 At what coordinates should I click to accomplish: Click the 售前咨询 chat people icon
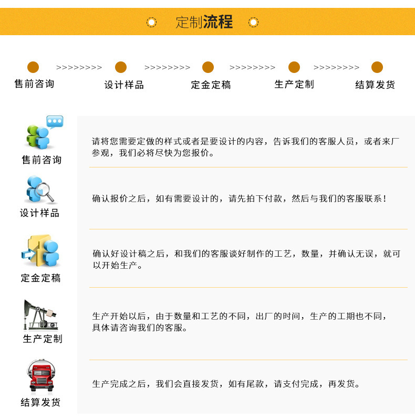click(x=45, y=132)
